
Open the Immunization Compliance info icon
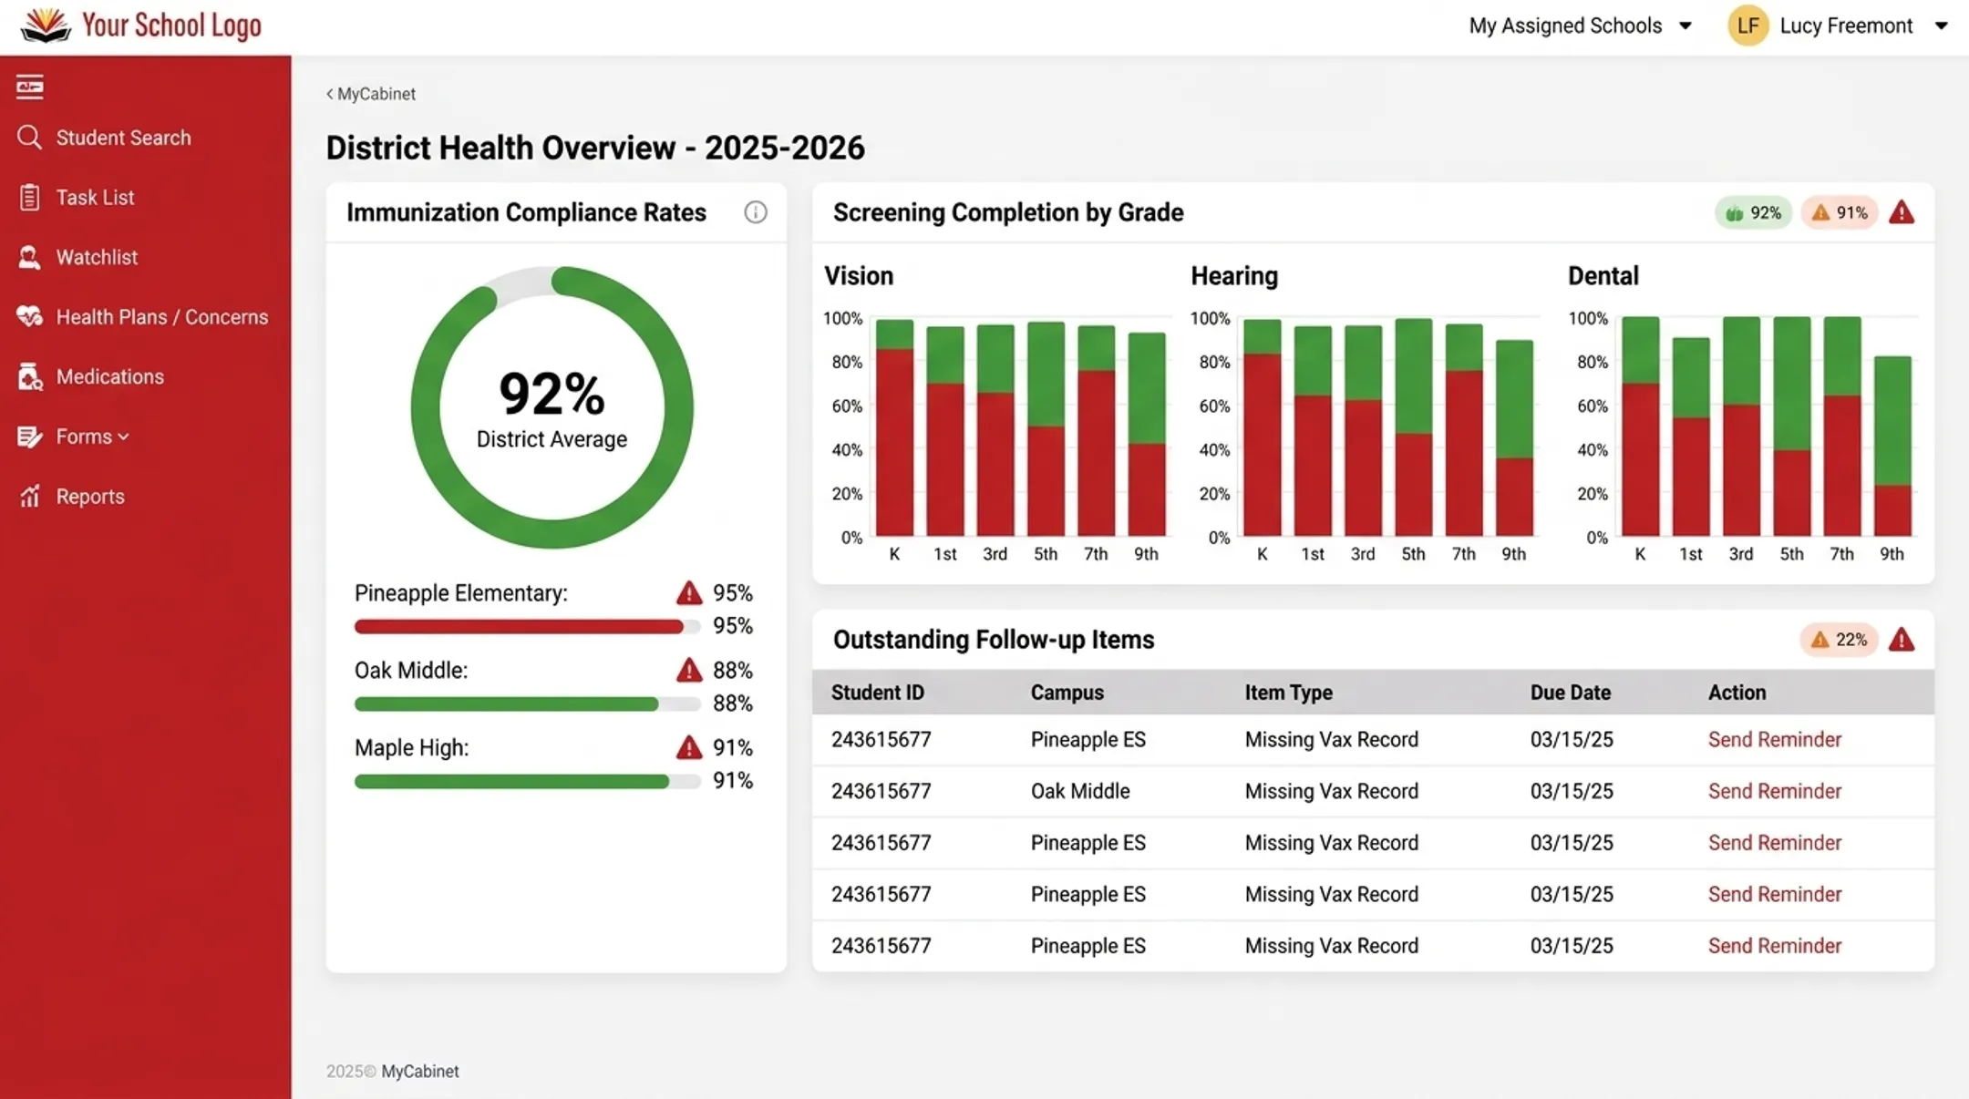click(755, 212)
